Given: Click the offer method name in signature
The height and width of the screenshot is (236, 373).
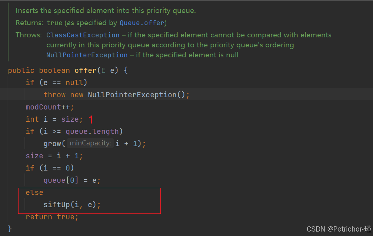Looking at the screenshot, I should (x=86, y=70).
